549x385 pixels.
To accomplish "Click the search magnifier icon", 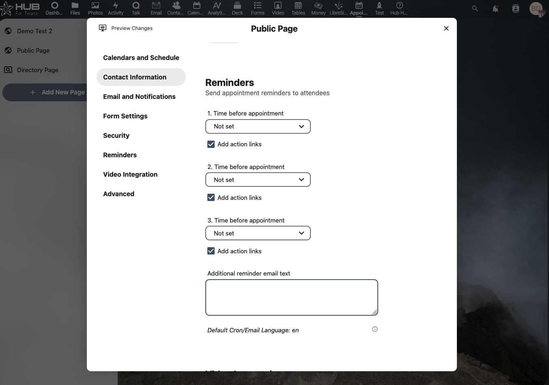I will coord(475,8).
